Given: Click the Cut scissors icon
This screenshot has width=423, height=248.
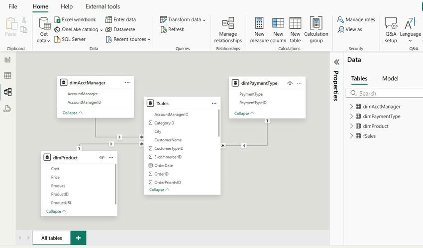Looking at the screenshot, I should pos(24,20).
